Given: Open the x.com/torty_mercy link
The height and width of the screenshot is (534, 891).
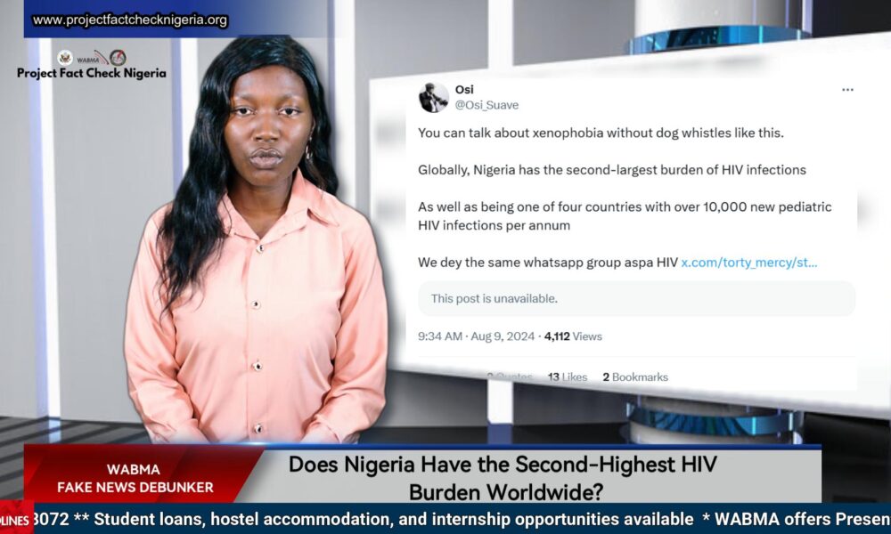Looking at the screenshot, I should pos(748,262).
